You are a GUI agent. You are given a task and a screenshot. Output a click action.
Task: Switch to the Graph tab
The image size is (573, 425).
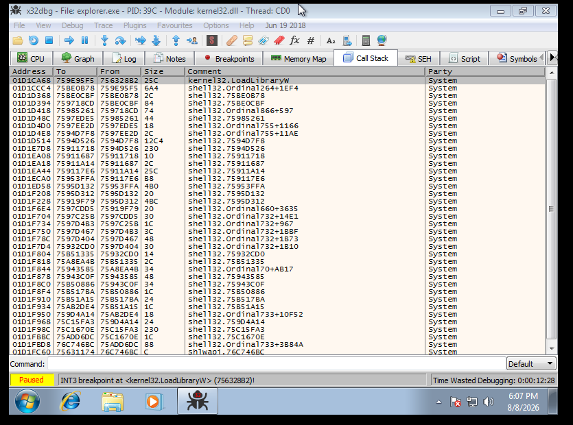(78, 59)
